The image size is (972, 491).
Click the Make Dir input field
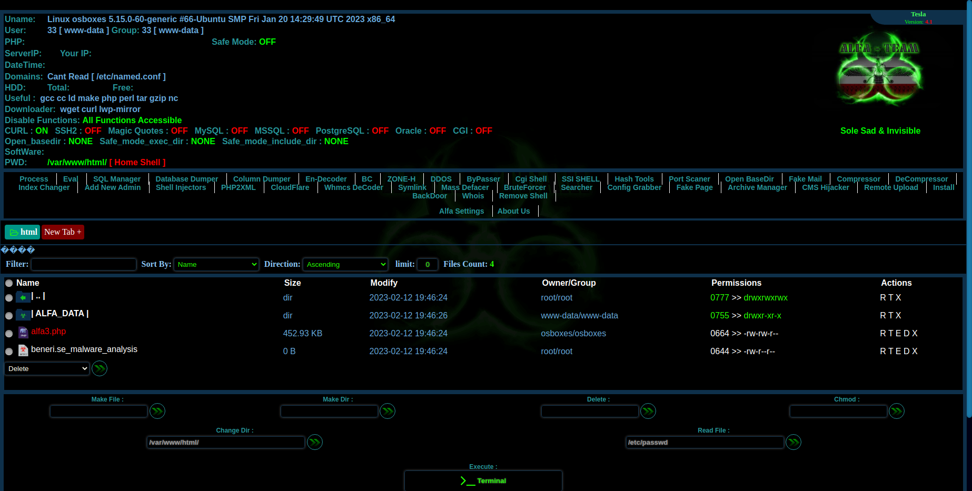tap(329, 411)
